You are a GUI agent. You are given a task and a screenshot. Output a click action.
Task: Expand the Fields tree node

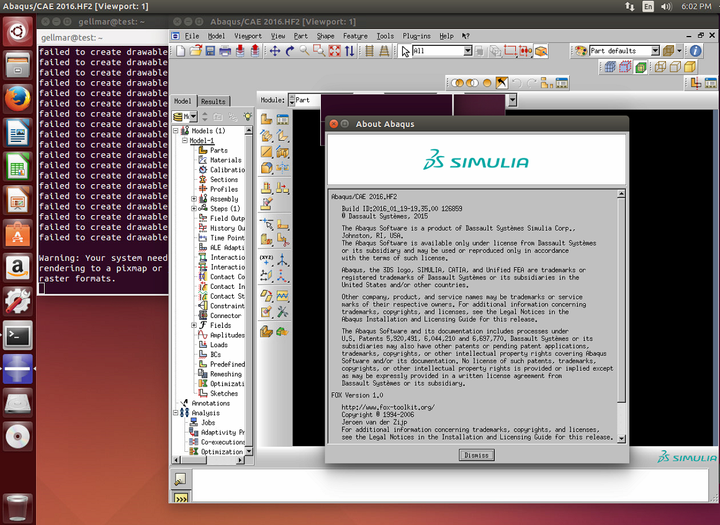[x=194, y=325]
